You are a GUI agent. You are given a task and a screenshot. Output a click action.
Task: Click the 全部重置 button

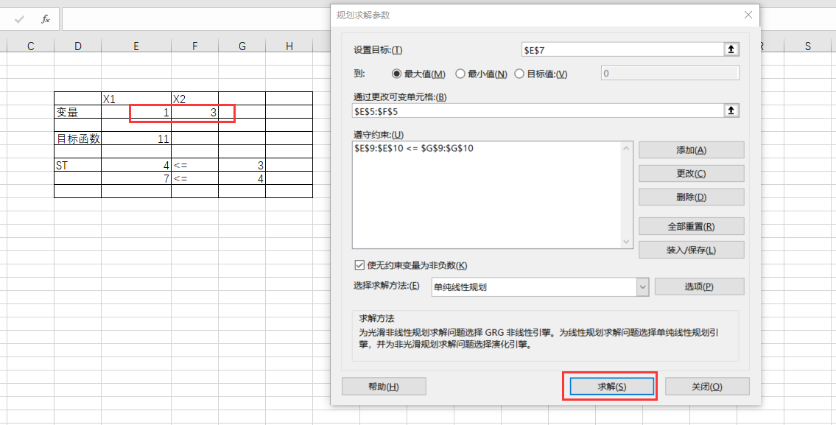coord(689,225)
